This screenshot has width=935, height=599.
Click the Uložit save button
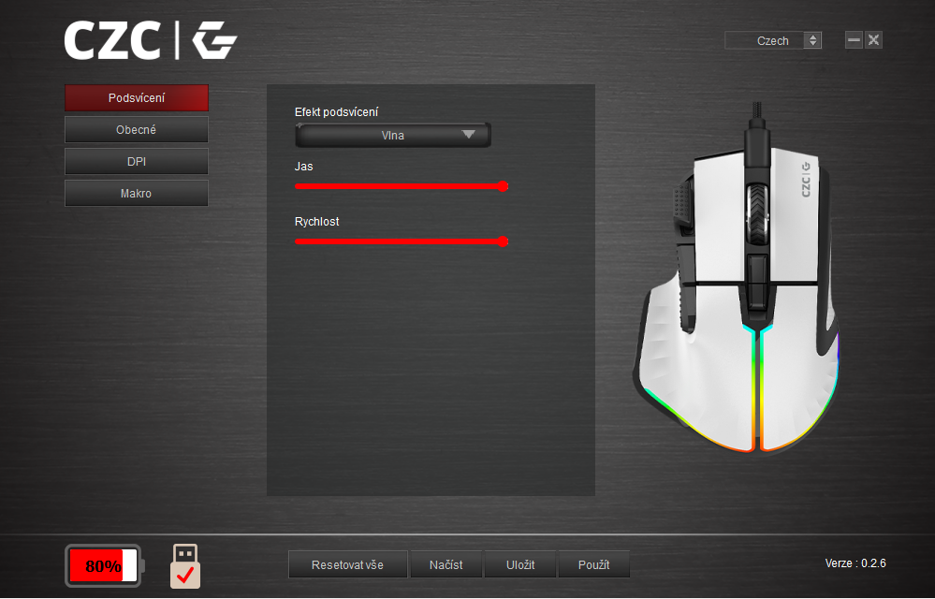pos(520,564)
